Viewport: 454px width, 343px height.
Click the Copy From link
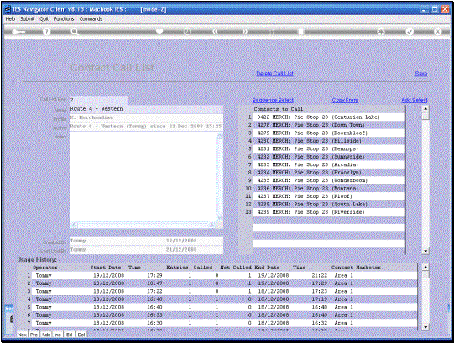345,100
